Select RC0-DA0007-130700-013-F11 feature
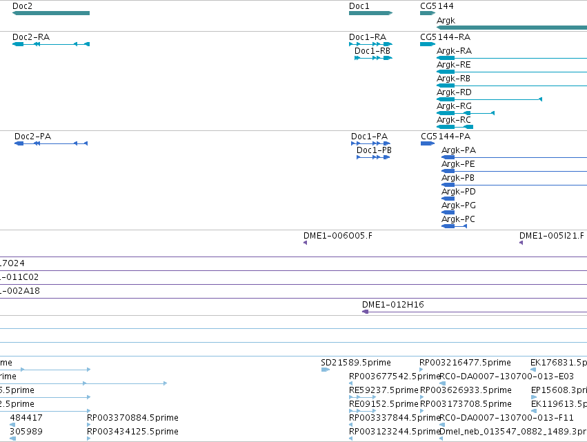The height and width of the screenshot is (442, 587). (x=443, y=425)
